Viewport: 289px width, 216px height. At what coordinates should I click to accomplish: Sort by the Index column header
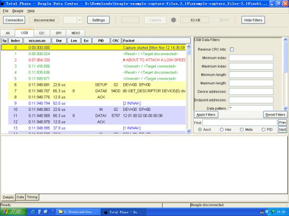[x=16, y=41]
